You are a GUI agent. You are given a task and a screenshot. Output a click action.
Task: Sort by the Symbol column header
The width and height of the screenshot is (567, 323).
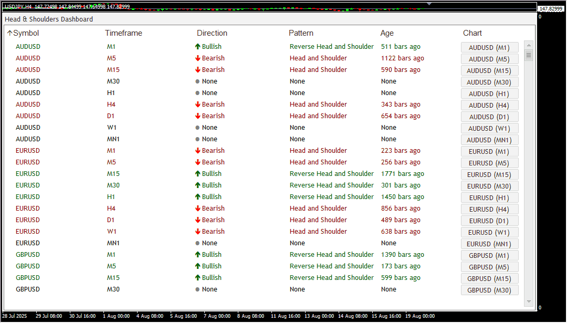(x=26, y=33)
